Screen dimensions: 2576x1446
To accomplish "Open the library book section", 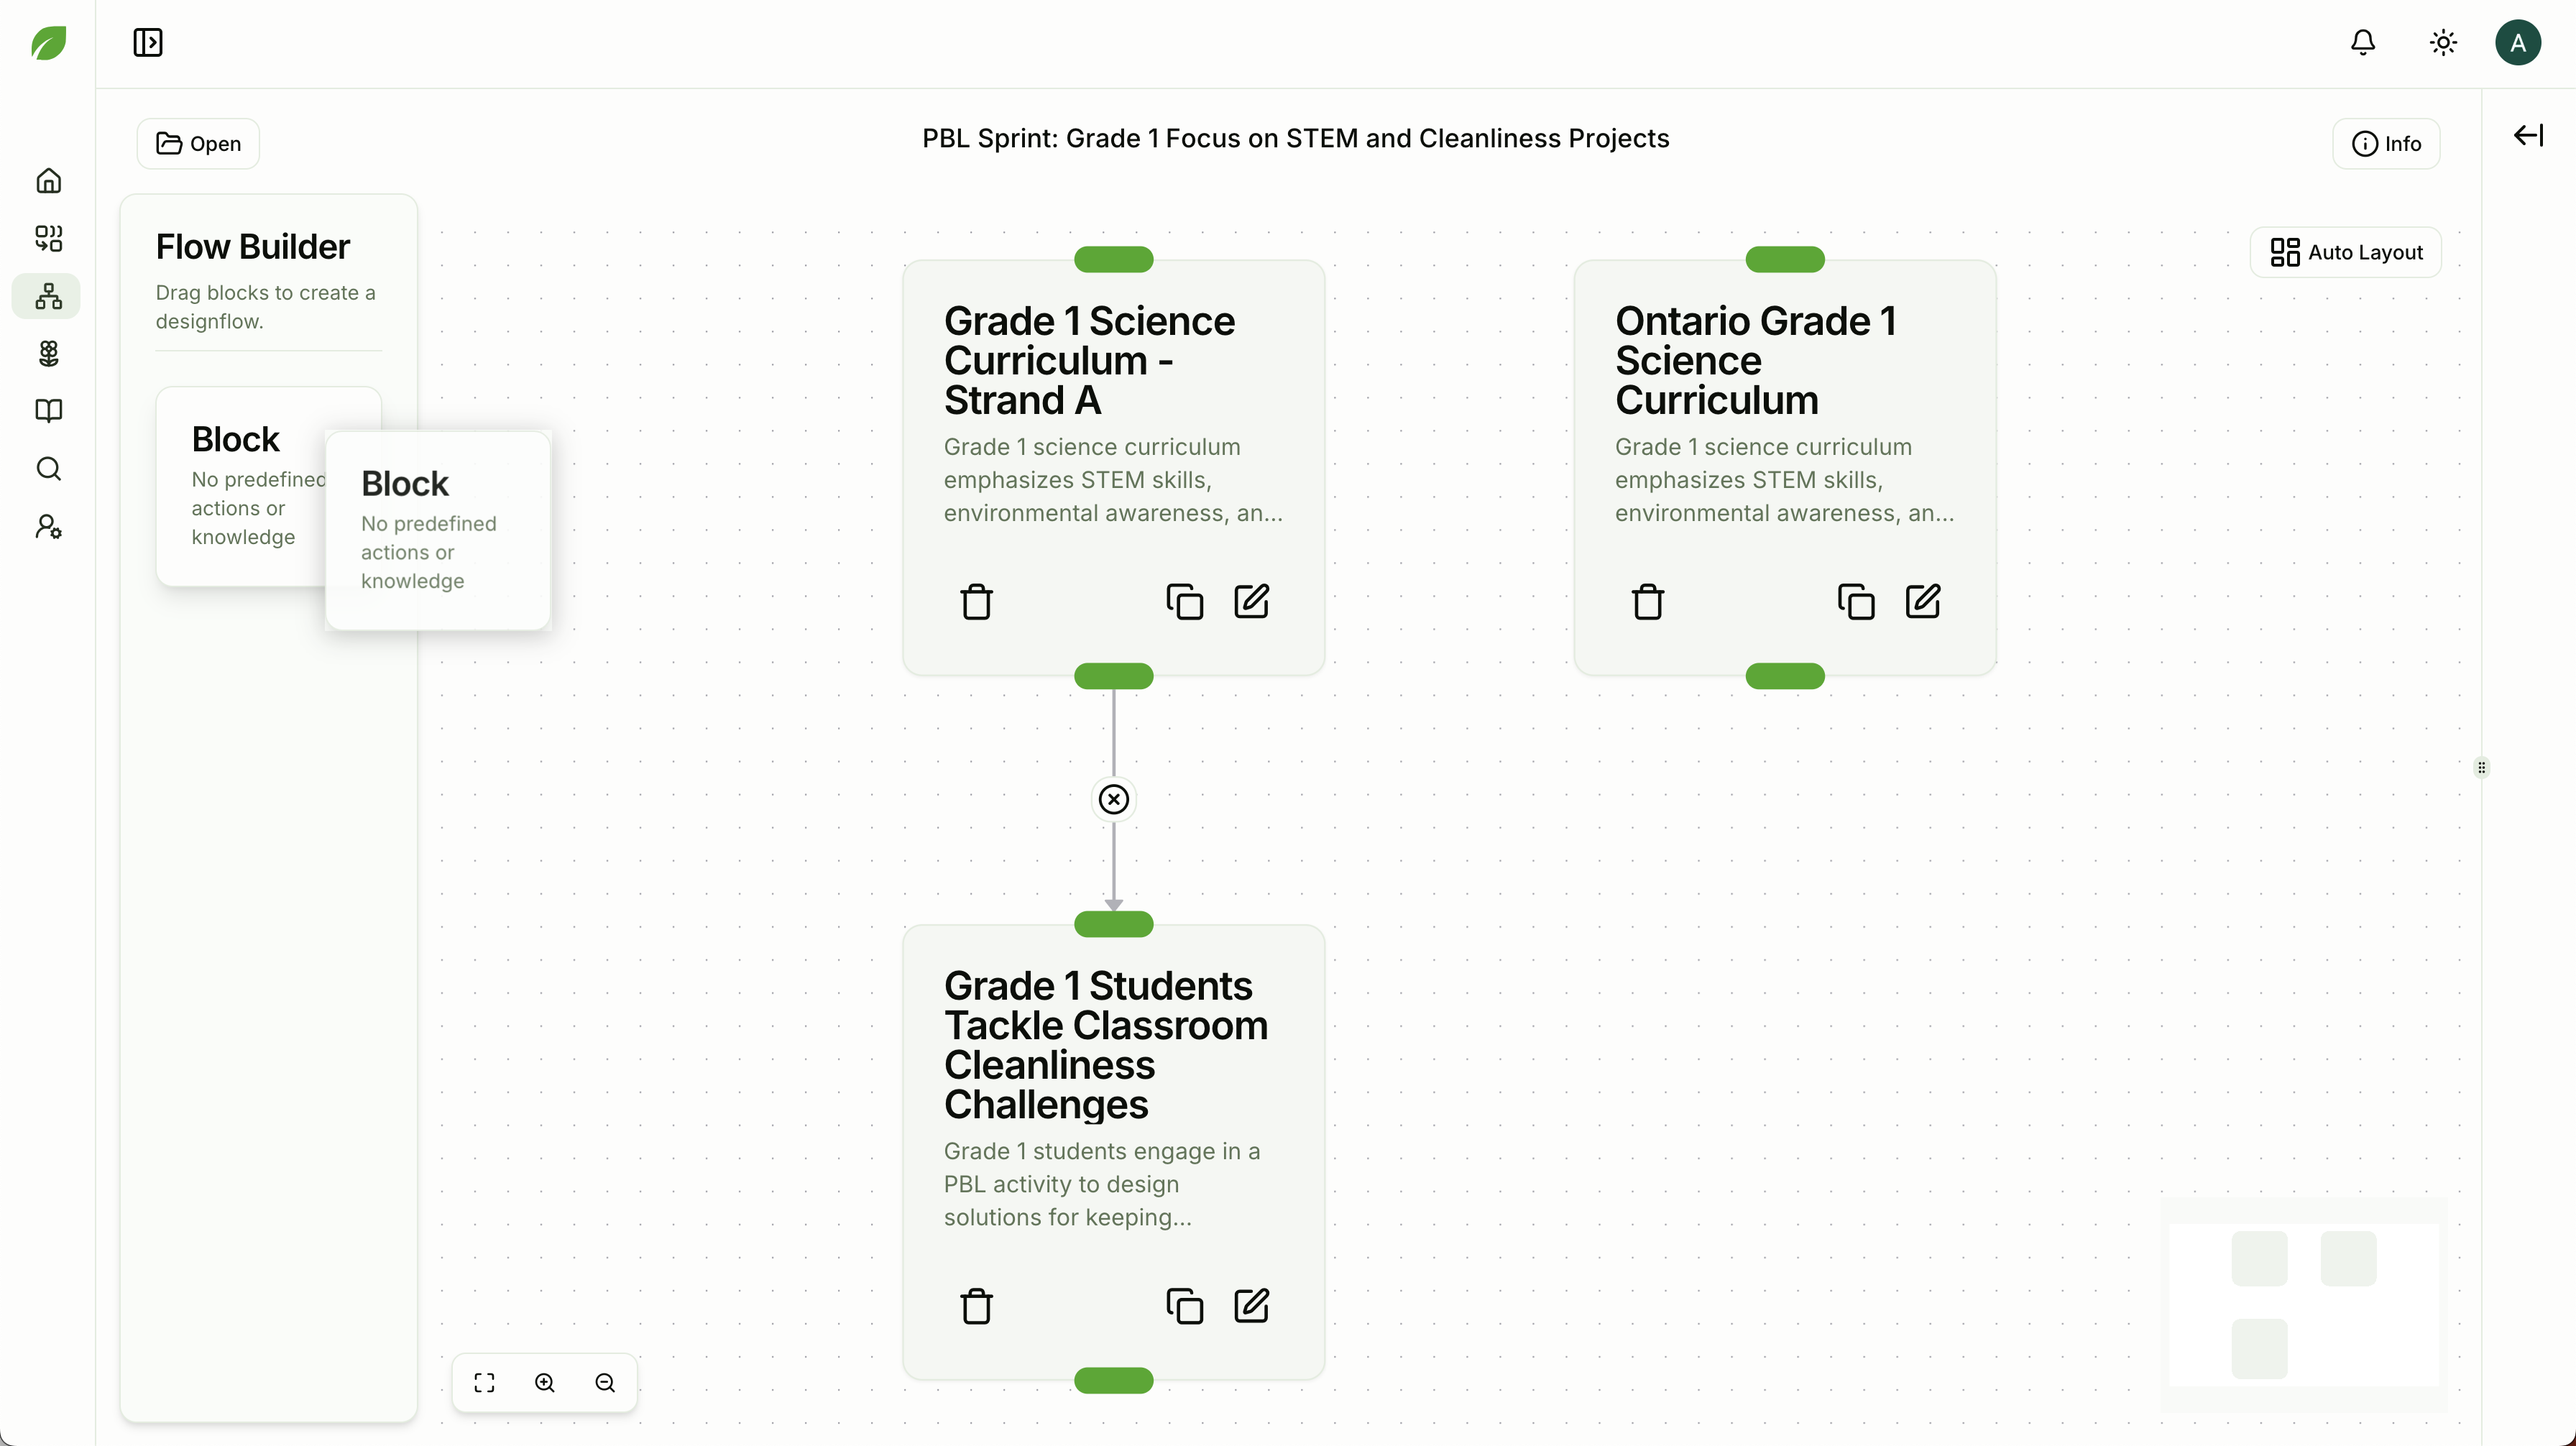I will 48,411.
